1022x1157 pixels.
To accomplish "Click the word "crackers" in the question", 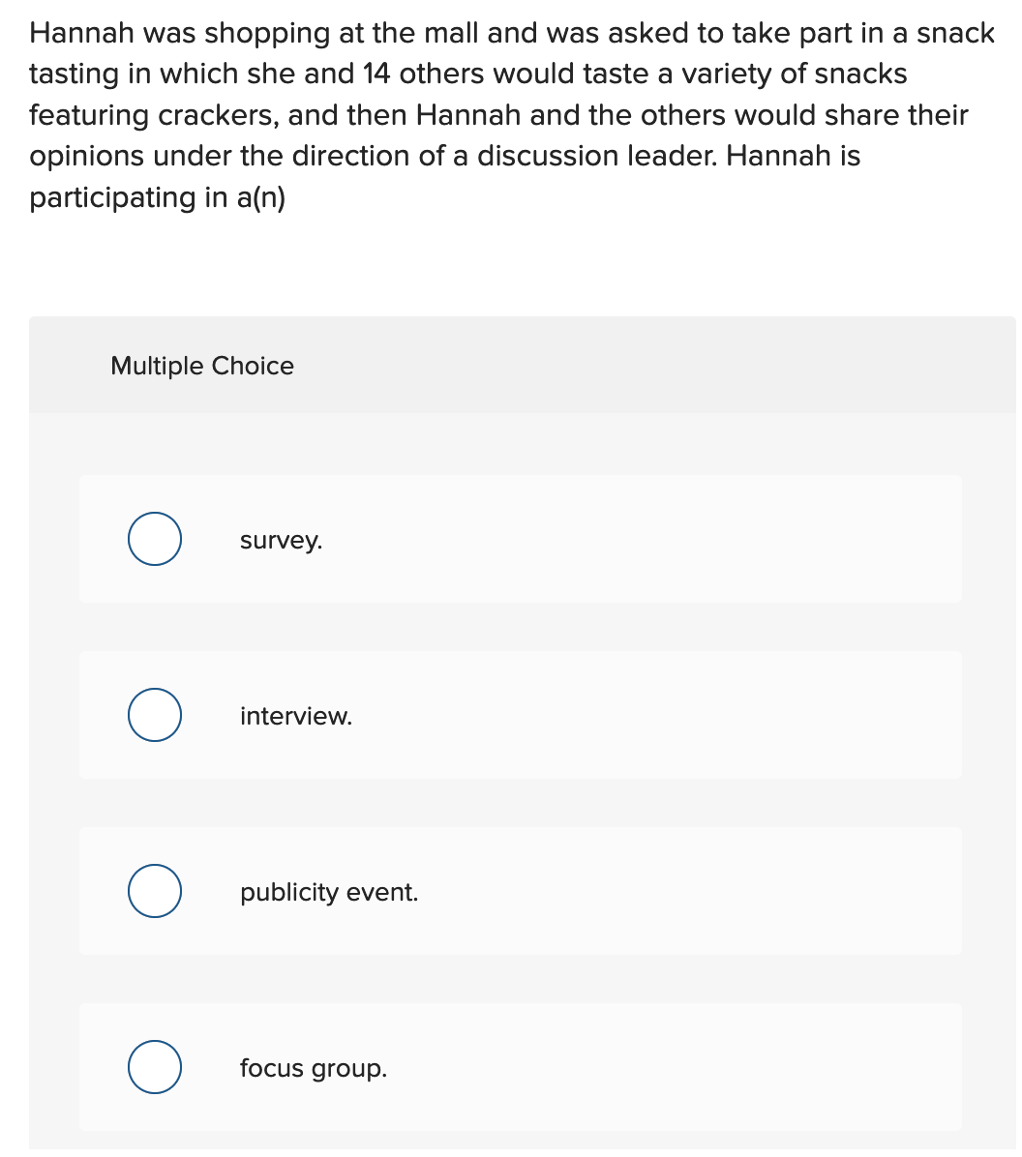I will click(x=219, y=115).
